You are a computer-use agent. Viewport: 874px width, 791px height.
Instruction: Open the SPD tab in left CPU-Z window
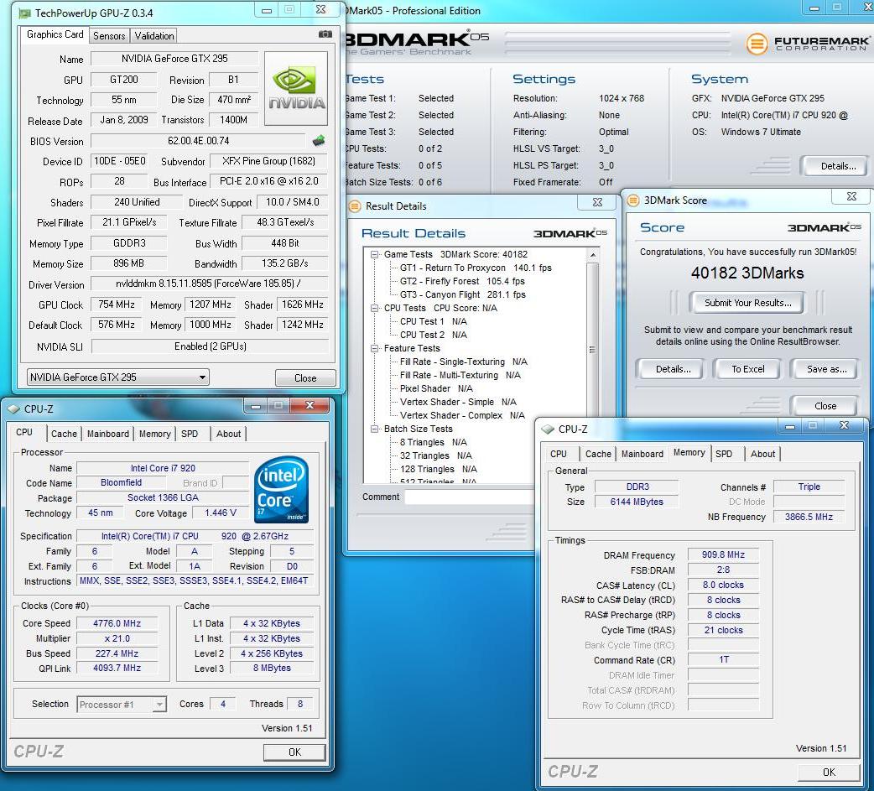[190, 434]
